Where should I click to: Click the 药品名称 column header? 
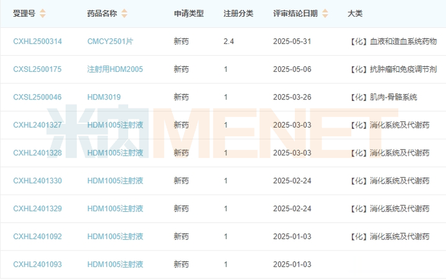102,13
